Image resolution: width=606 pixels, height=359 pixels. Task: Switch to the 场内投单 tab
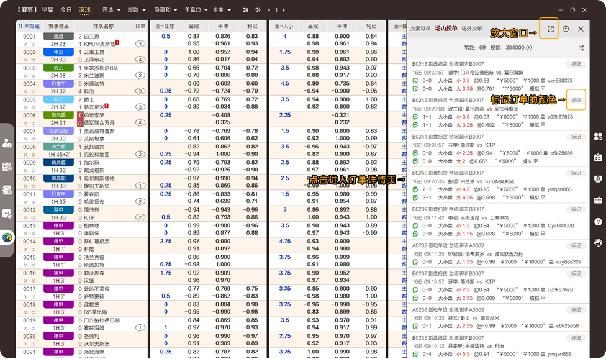pyautogui.click(x=446, y=29)
